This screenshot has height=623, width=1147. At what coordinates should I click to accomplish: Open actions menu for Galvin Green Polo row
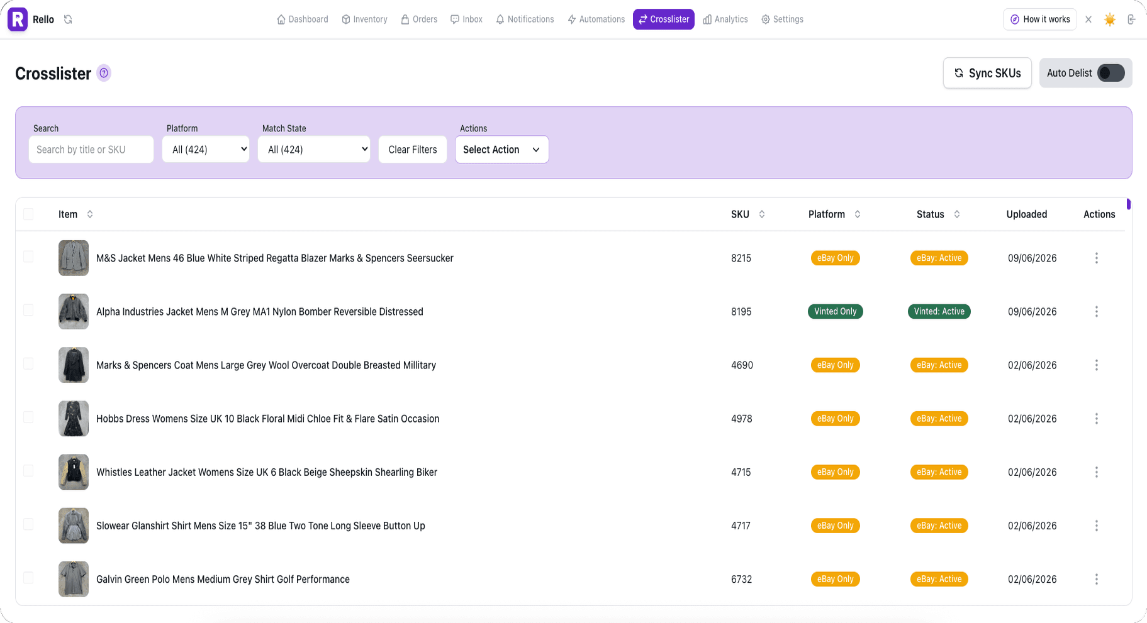tap(1097, 578)
